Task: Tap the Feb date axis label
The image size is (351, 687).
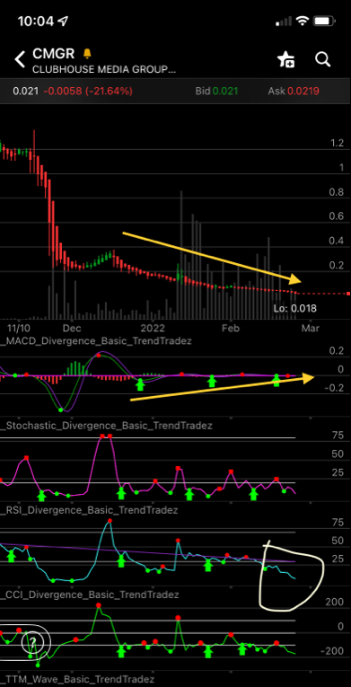Action: pos(231,328)
